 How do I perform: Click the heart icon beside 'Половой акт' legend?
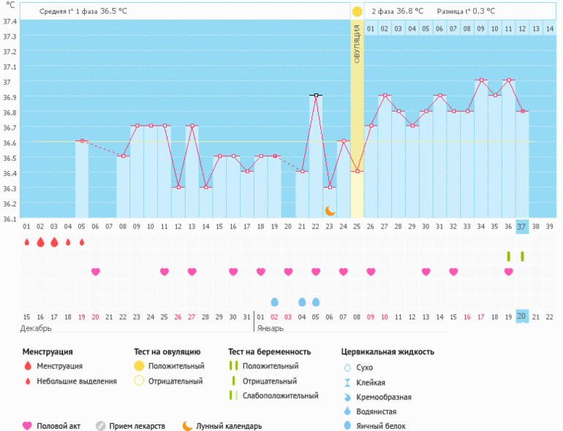click(x=28, y=426)
